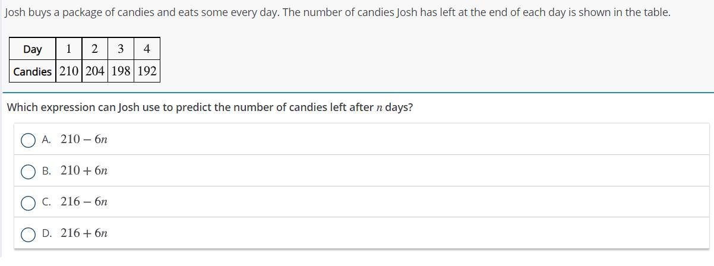Click the candies value 210 cell
The image size is (714, 266).
tap(68, 72)
